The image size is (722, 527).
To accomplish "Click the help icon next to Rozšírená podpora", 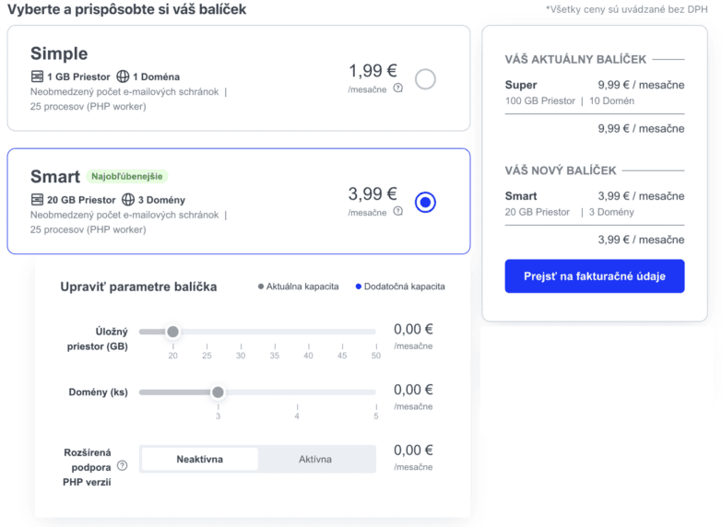I will pos(122,465).
